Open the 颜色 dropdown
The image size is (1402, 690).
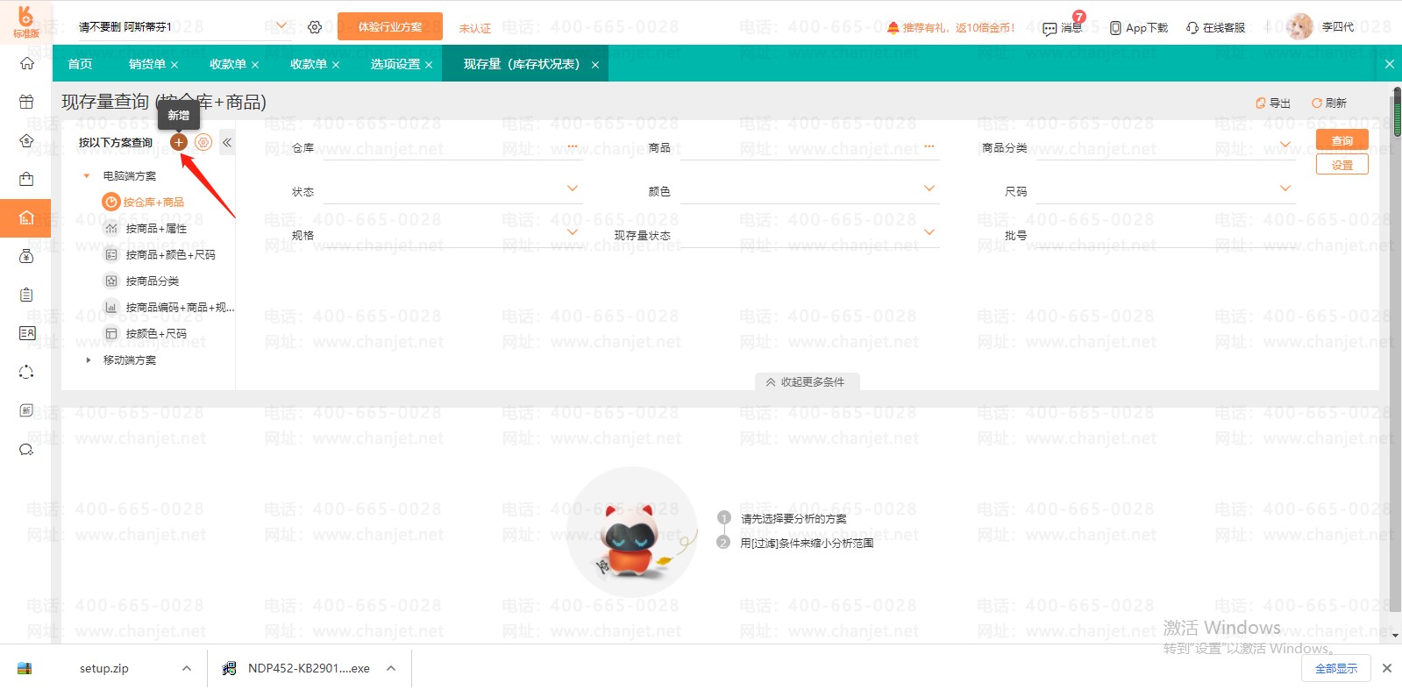929,189
